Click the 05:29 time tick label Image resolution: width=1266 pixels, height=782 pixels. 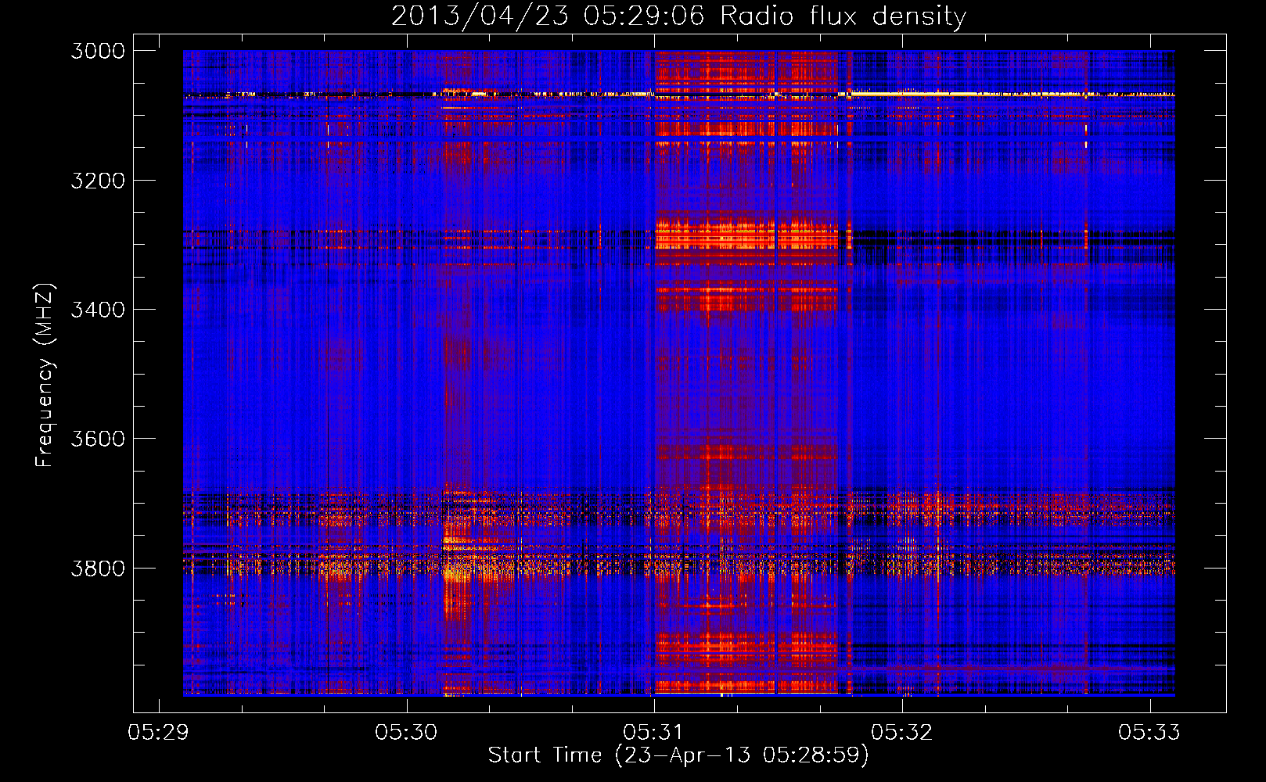(158, 733)
